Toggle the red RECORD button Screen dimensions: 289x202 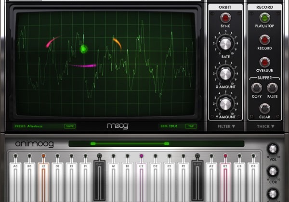pyautogui.click(x=264, y=40)
